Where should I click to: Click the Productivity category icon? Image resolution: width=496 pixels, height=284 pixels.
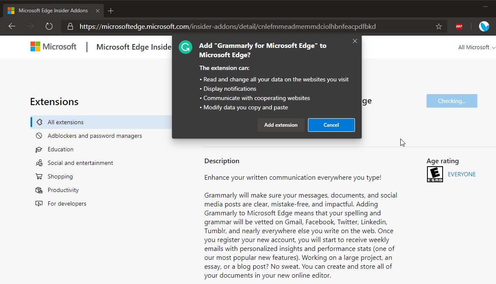click(x=39, y=190)
